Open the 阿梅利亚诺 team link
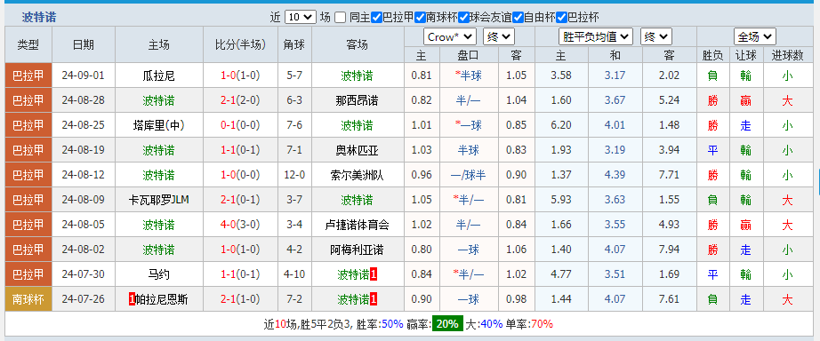 tap(358, 250)
